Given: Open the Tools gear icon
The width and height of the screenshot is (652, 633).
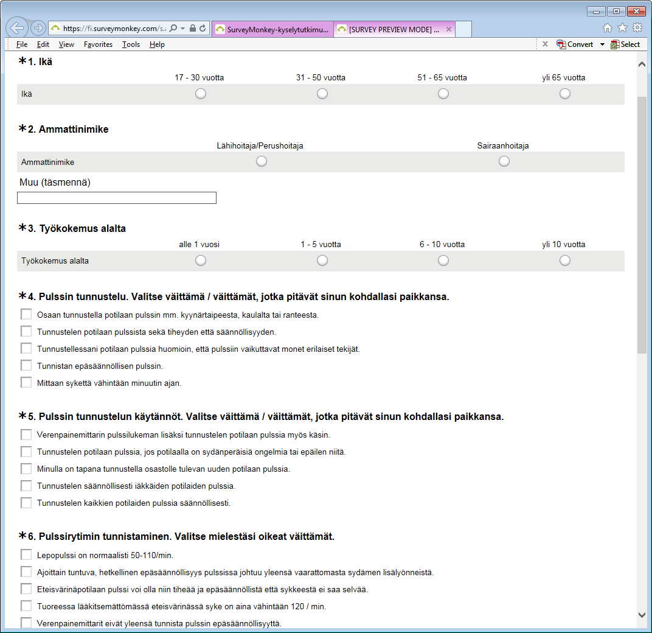Looking at the screenshot, I should [x=637, y=28].
